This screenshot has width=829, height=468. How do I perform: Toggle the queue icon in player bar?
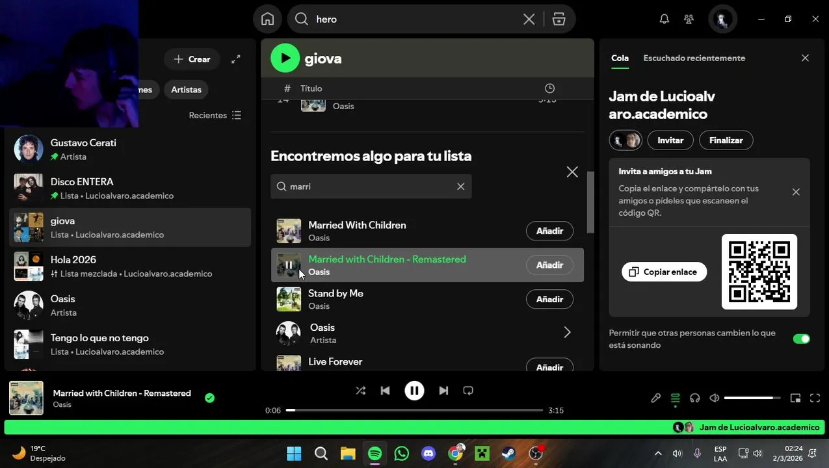tap(675, 398)
